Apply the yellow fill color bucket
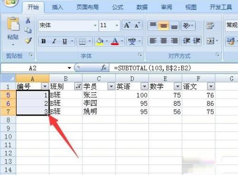The image size is (238, 175). coord(99,41)
